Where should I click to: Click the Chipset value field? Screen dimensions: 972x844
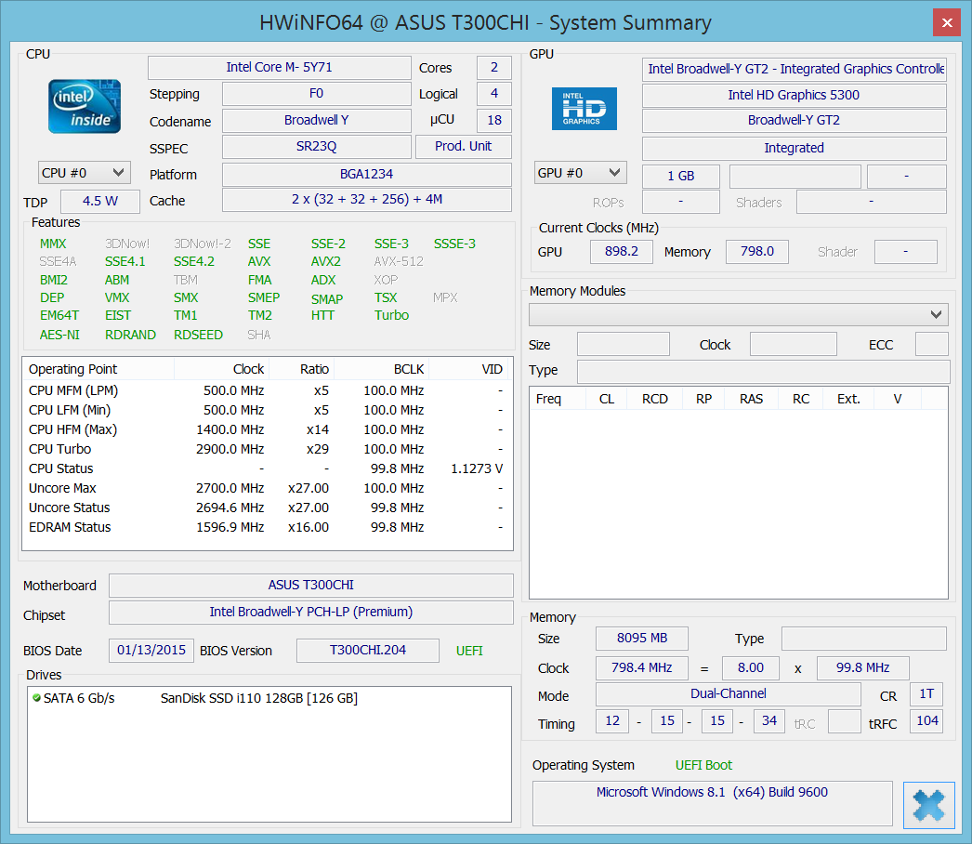(x=311, y=612)
